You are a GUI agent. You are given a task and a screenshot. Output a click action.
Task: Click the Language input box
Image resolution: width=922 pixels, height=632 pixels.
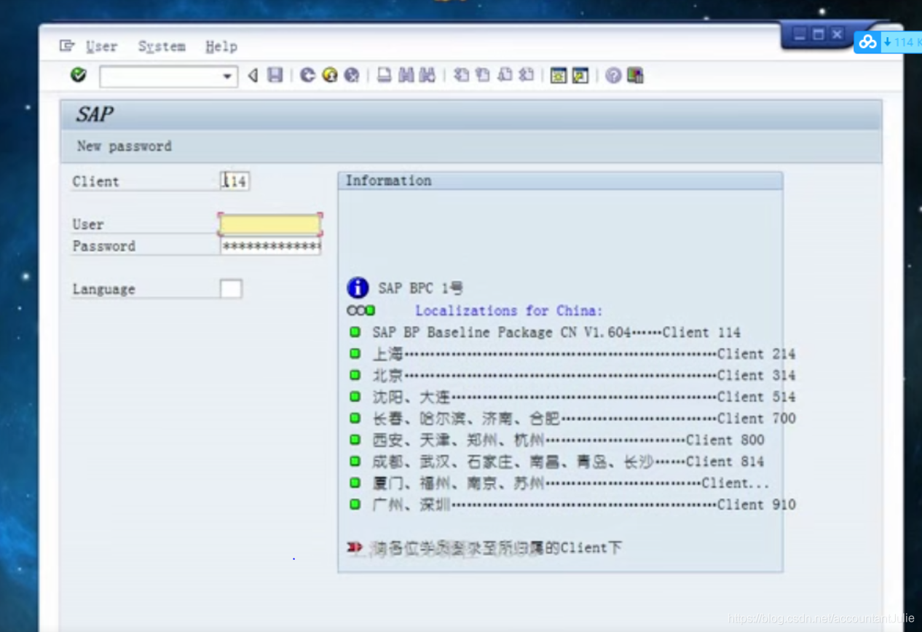[x=231, y=288]
